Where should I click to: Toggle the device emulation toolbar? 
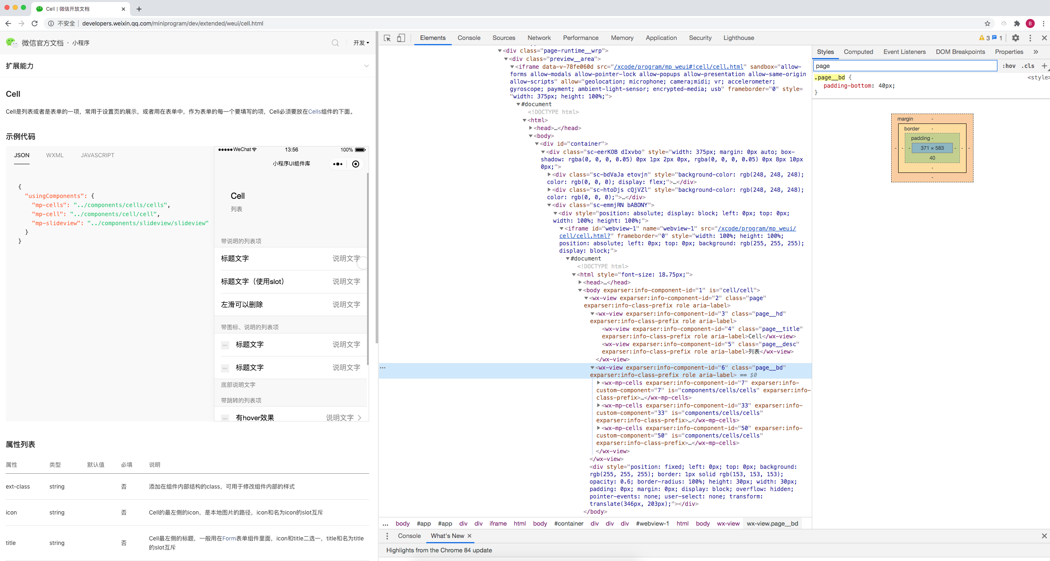(x=401, y=38)
